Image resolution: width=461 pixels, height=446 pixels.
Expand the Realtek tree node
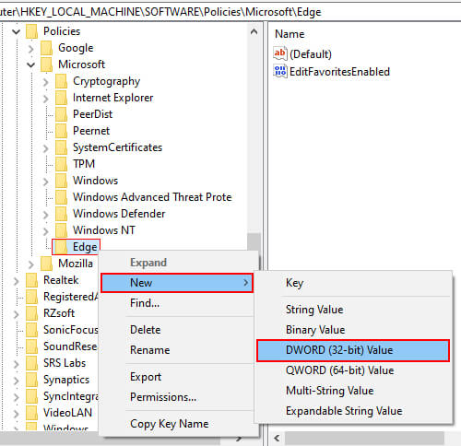[16, 280]
